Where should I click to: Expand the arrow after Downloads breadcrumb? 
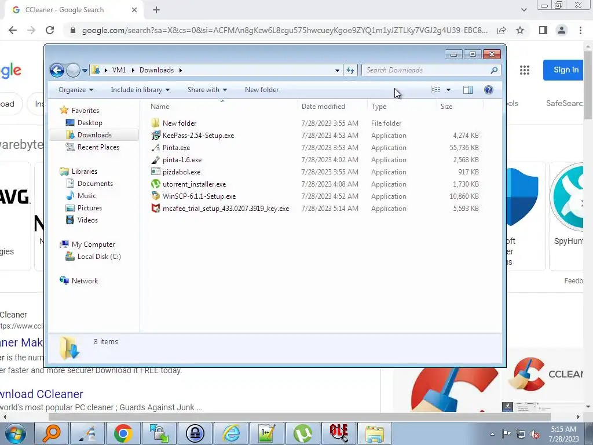[181, 70]
